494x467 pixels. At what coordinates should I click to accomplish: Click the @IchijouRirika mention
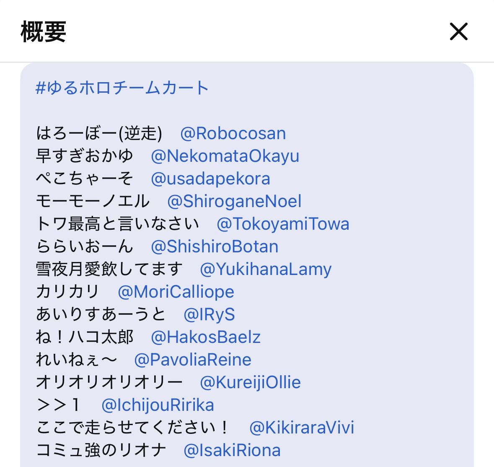tap(158, 405)
